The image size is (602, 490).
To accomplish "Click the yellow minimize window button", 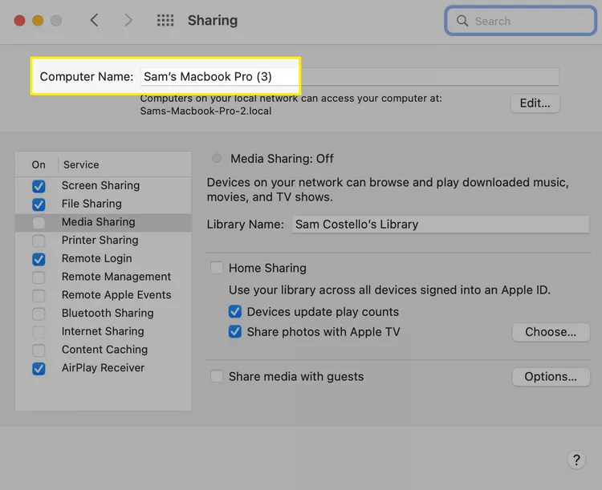I will click(x=38, y=20).
